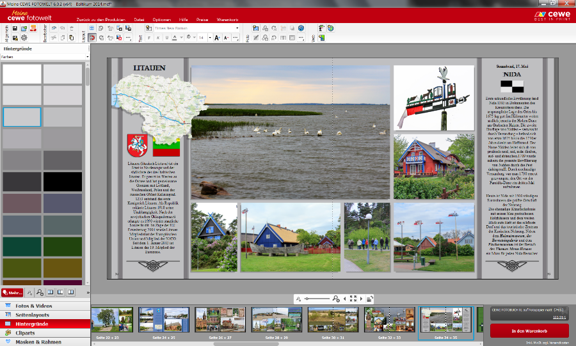This screenshot has height=346, width=576.
Task: Toggle italic text formatting
Action: click(158, 38)
